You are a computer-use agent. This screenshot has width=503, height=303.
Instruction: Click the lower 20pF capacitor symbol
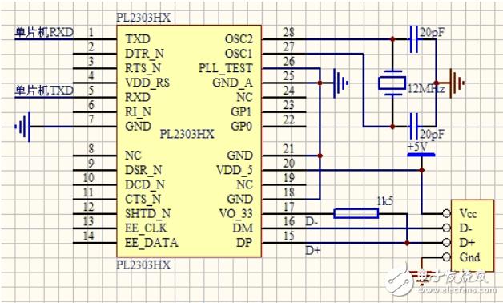click(x=414, y=127)
